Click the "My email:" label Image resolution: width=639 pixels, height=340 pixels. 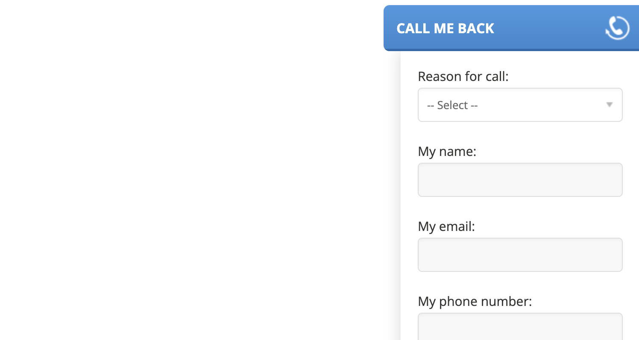446,226
